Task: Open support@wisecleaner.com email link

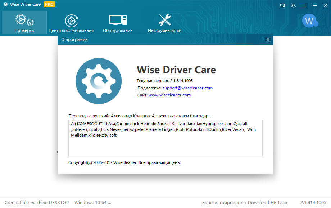Action: coord(187,88)
